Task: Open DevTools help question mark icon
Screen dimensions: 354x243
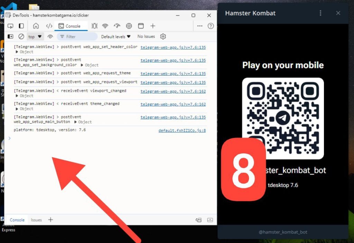Action: pyautogui.click(x=211, y=26)
